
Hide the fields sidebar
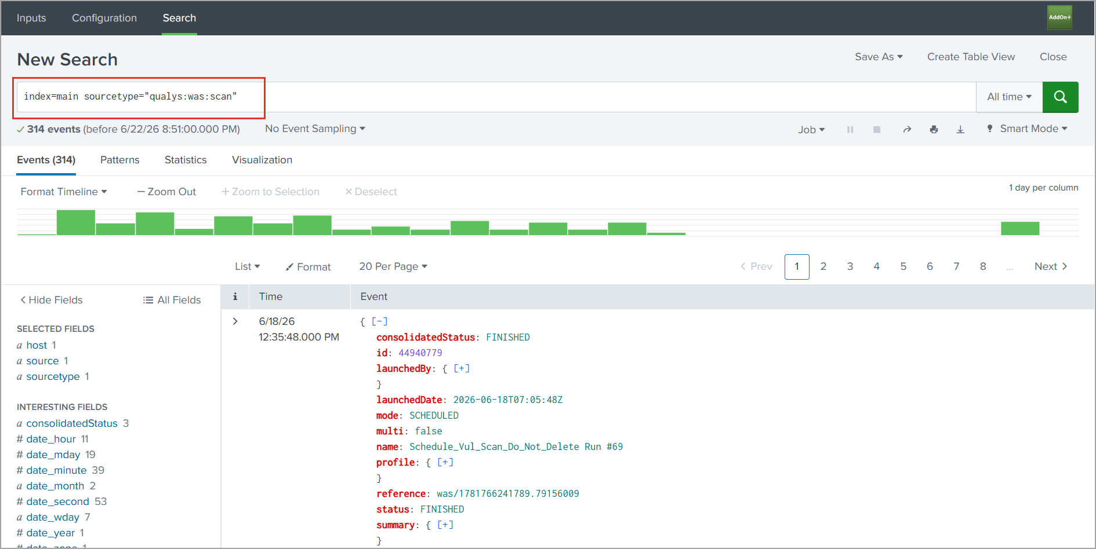point(52,300)
